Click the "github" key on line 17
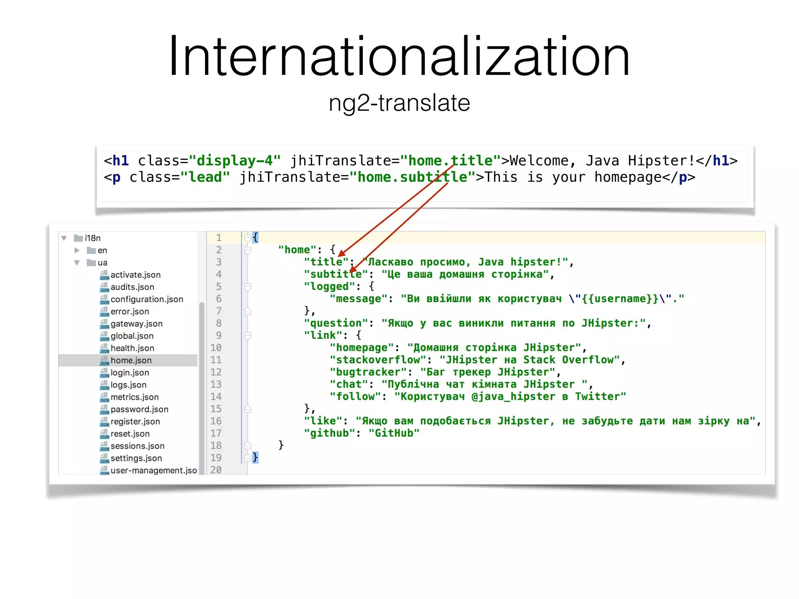The width and height of the screenshot is (799, 599). point(329,433)
